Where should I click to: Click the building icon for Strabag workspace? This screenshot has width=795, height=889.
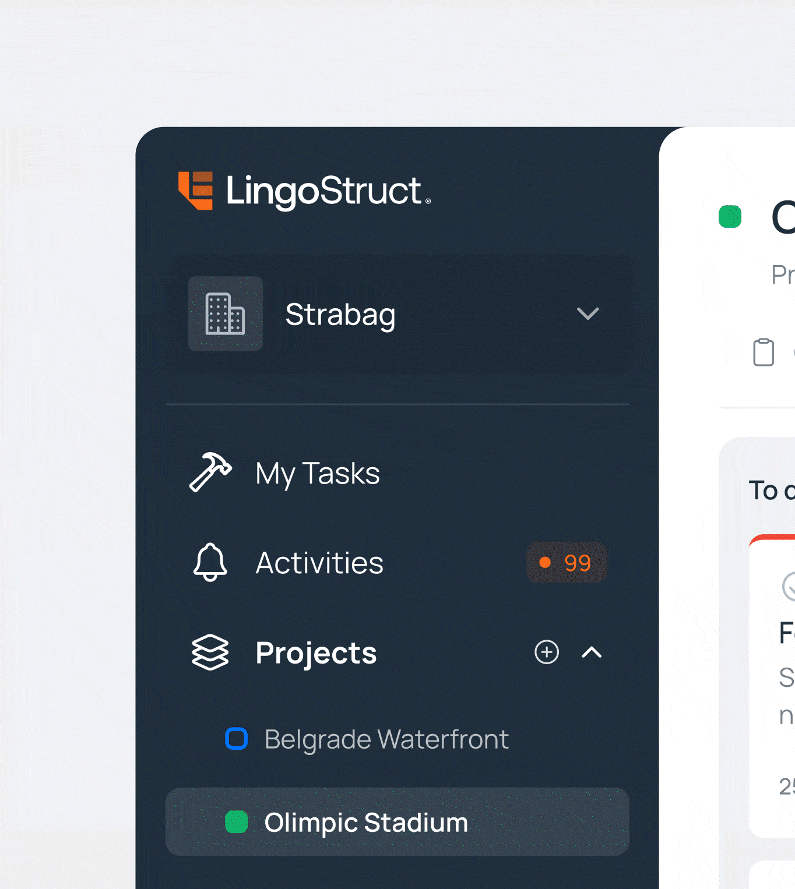pos(226,314)
